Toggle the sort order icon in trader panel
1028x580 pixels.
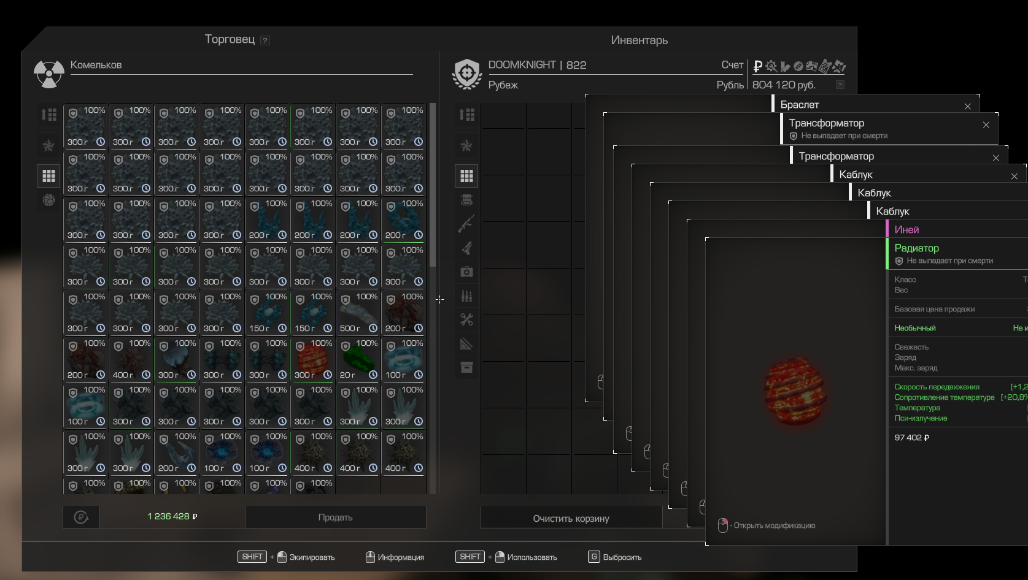coord(48,115)
